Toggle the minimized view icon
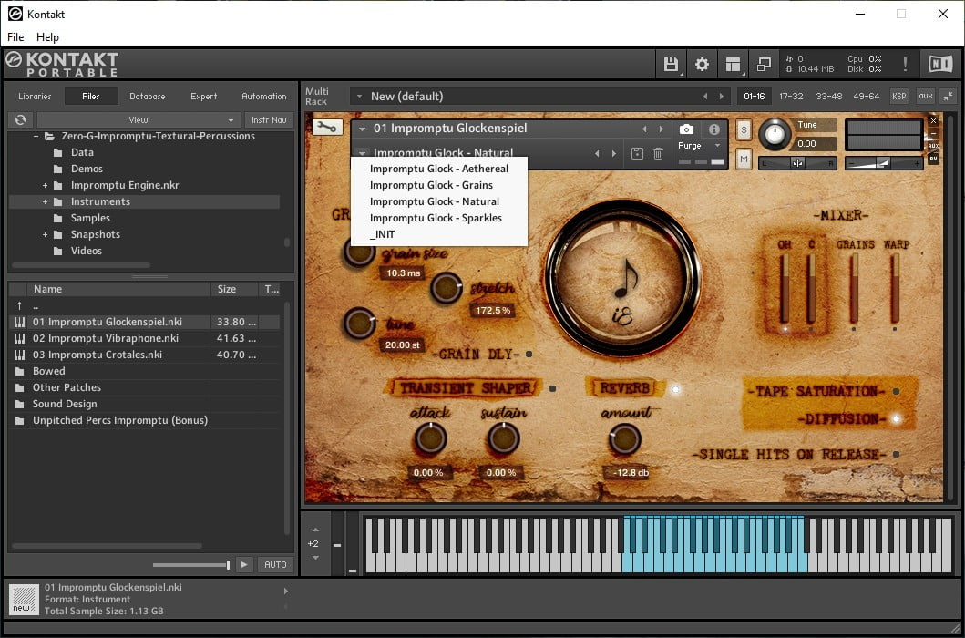Image resolution: width=965 pixels, height=638 pixels. [x=764, y=64]
